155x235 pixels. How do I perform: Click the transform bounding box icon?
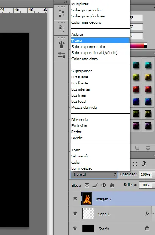coord(135,164)
